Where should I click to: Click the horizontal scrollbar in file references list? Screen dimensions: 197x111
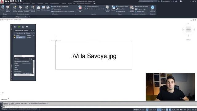tap(24, 56)
